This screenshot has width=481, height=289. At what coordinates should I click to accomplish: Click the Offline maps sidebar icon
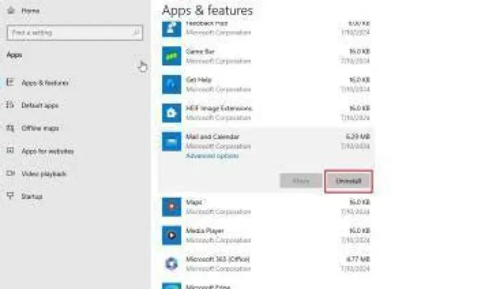10,128
